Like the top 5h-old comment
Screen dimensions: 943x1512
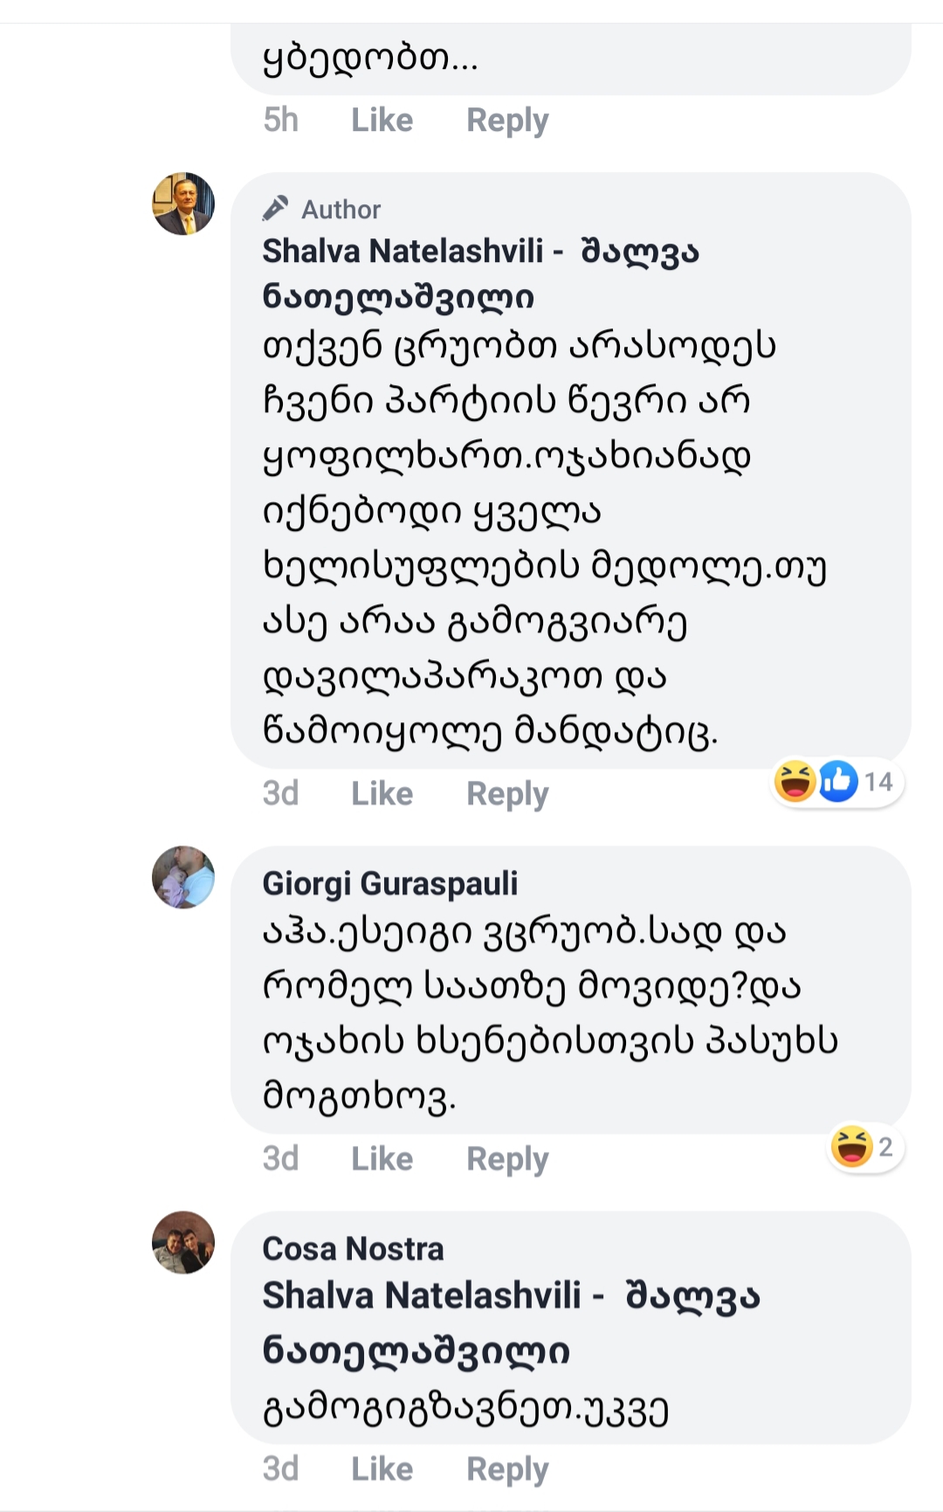[x=382, y=120]
